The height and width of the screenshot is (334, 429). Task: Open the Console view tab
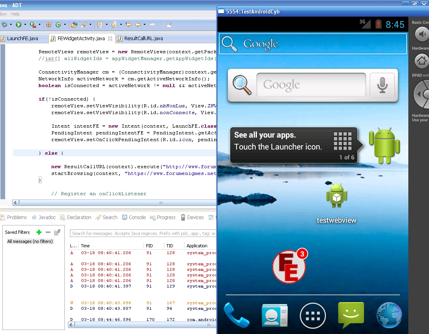pyautogui.click(x=134, y=217)
